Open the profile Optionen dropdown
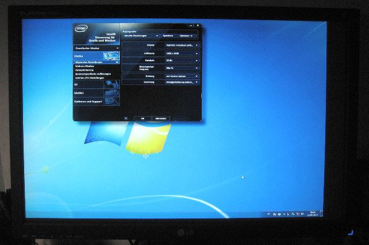The width and height of the screenshot is (369, 245). (186, 36)
